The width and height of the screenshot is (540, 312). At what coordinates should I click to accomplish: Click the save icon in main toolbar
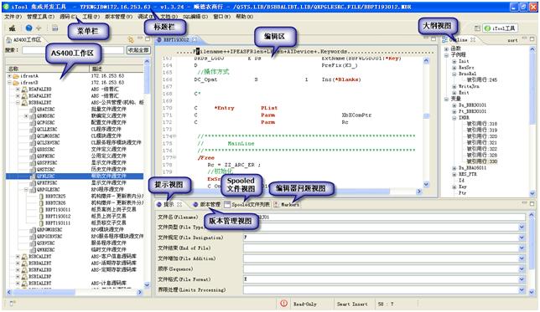pos(55,28)
